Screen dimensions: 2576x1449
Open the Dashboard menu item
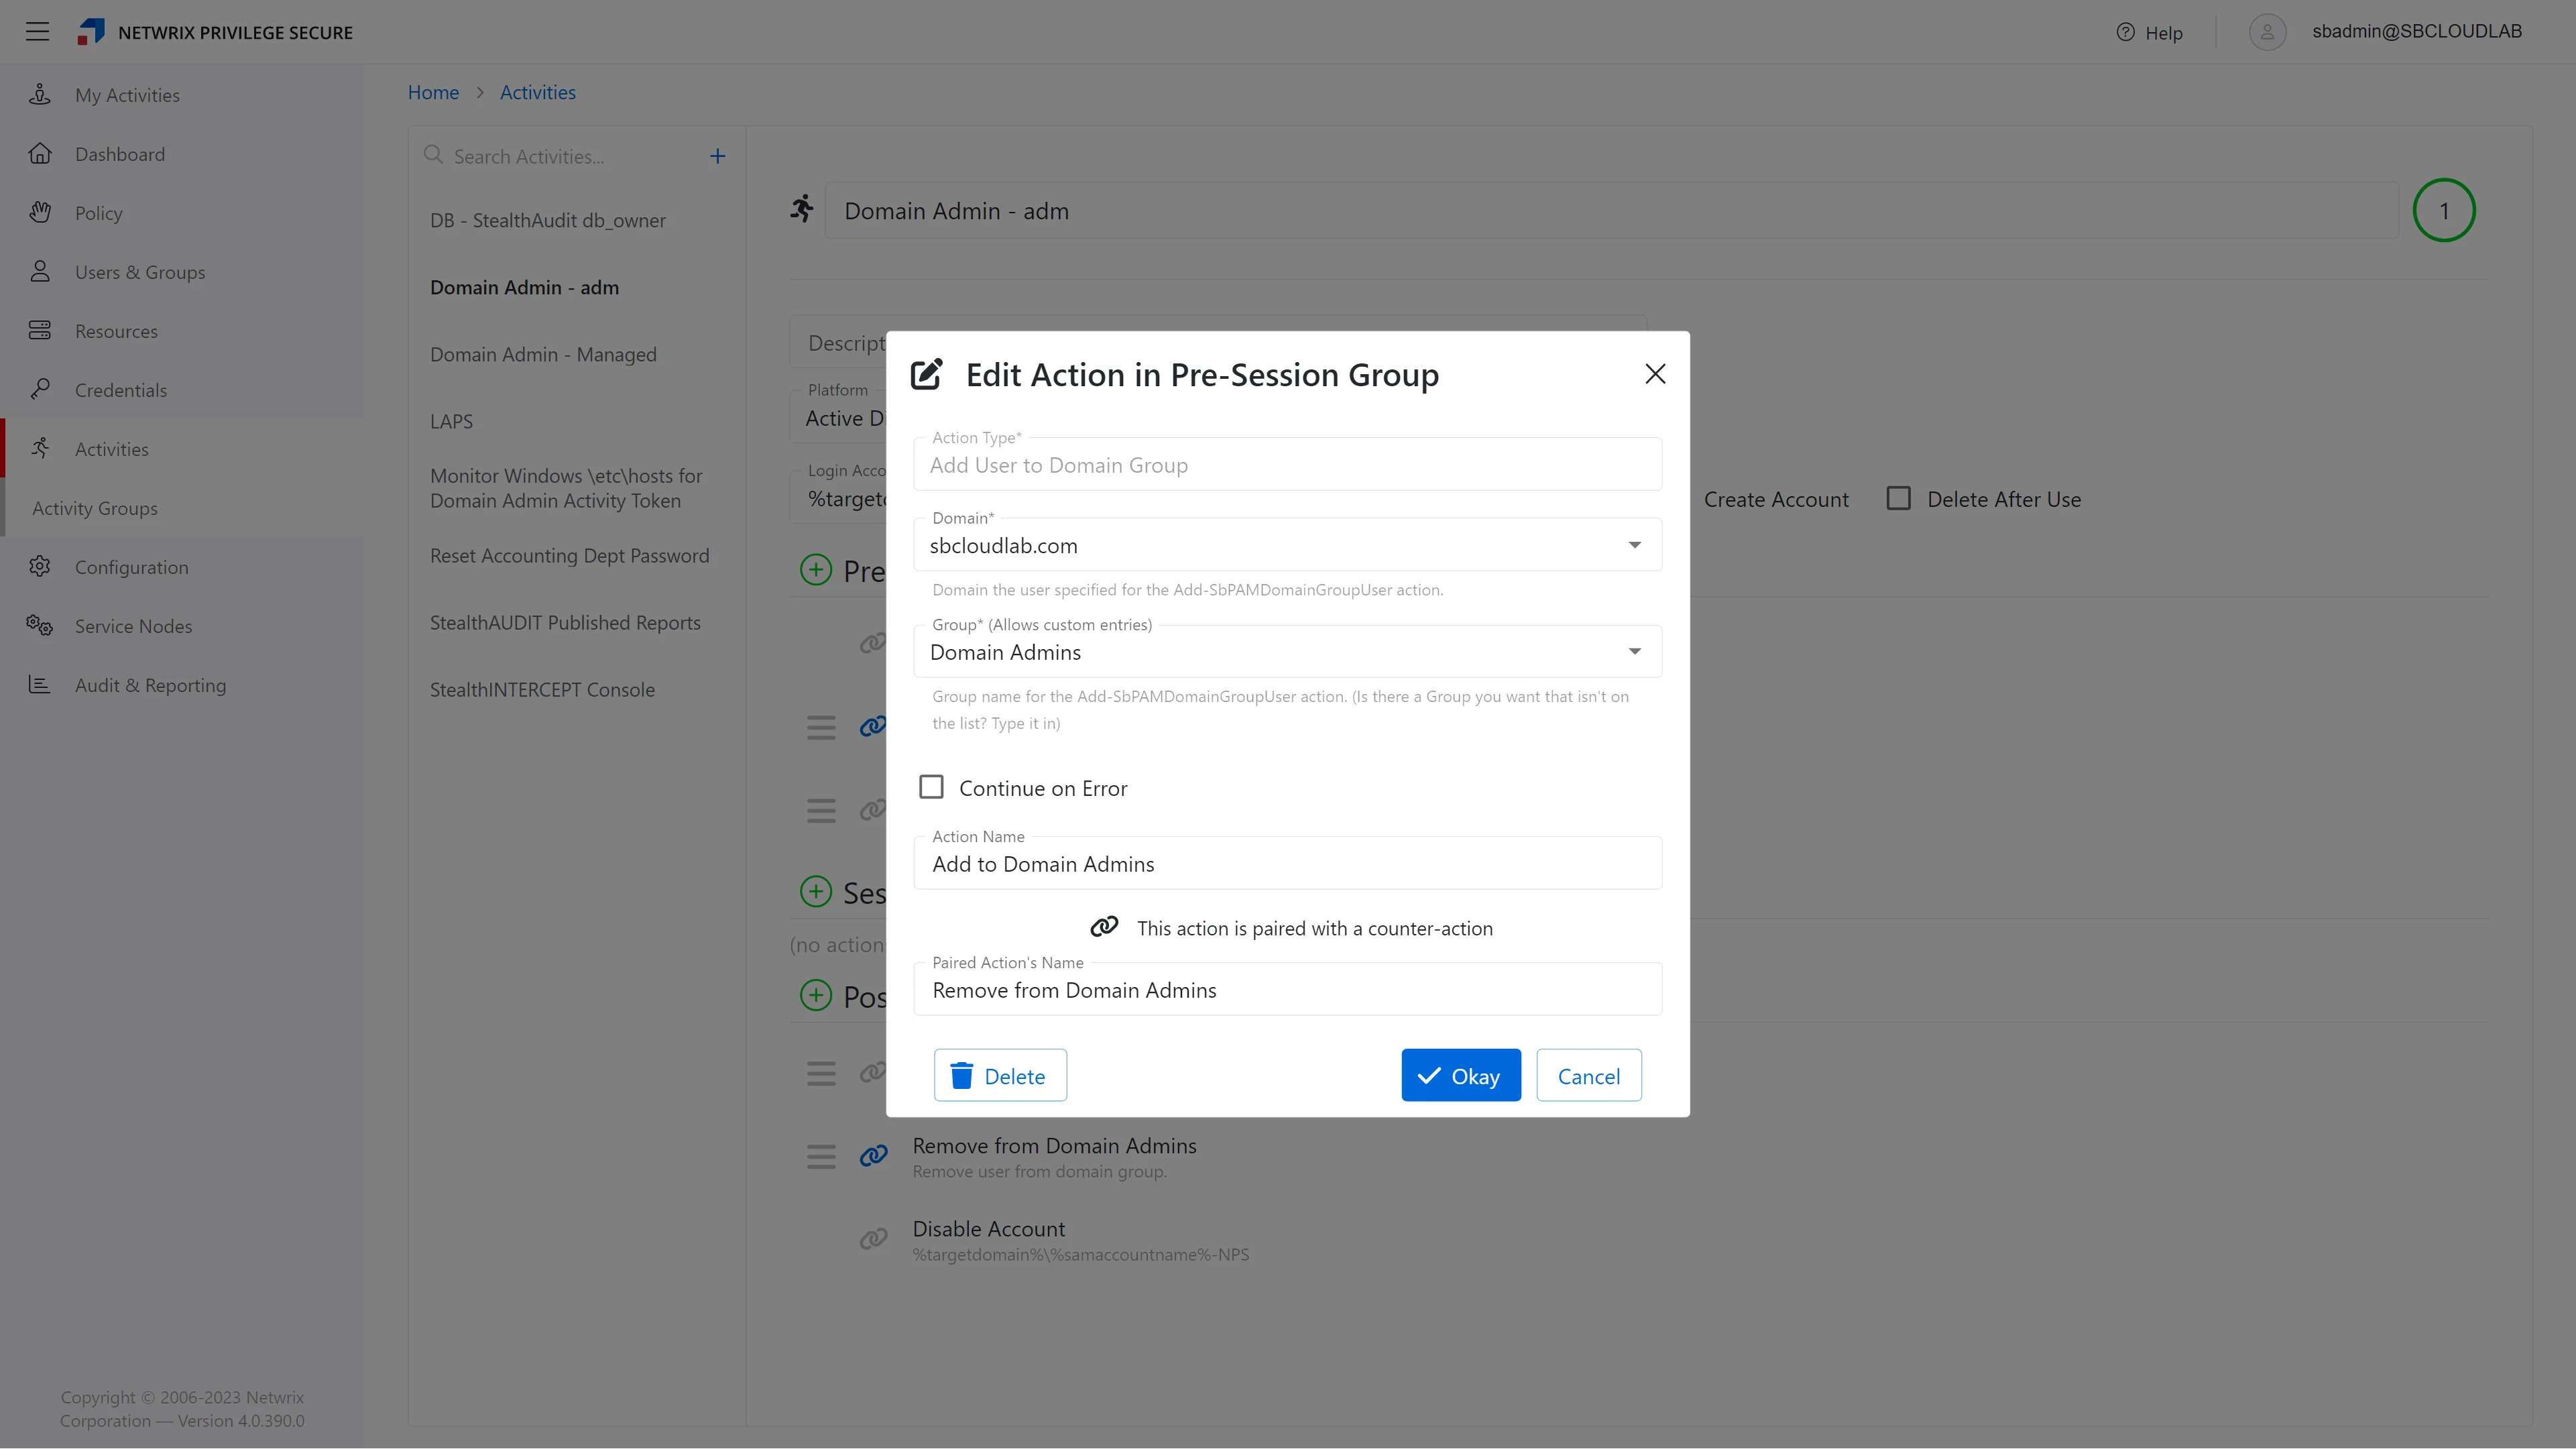[x=120, y=154]
